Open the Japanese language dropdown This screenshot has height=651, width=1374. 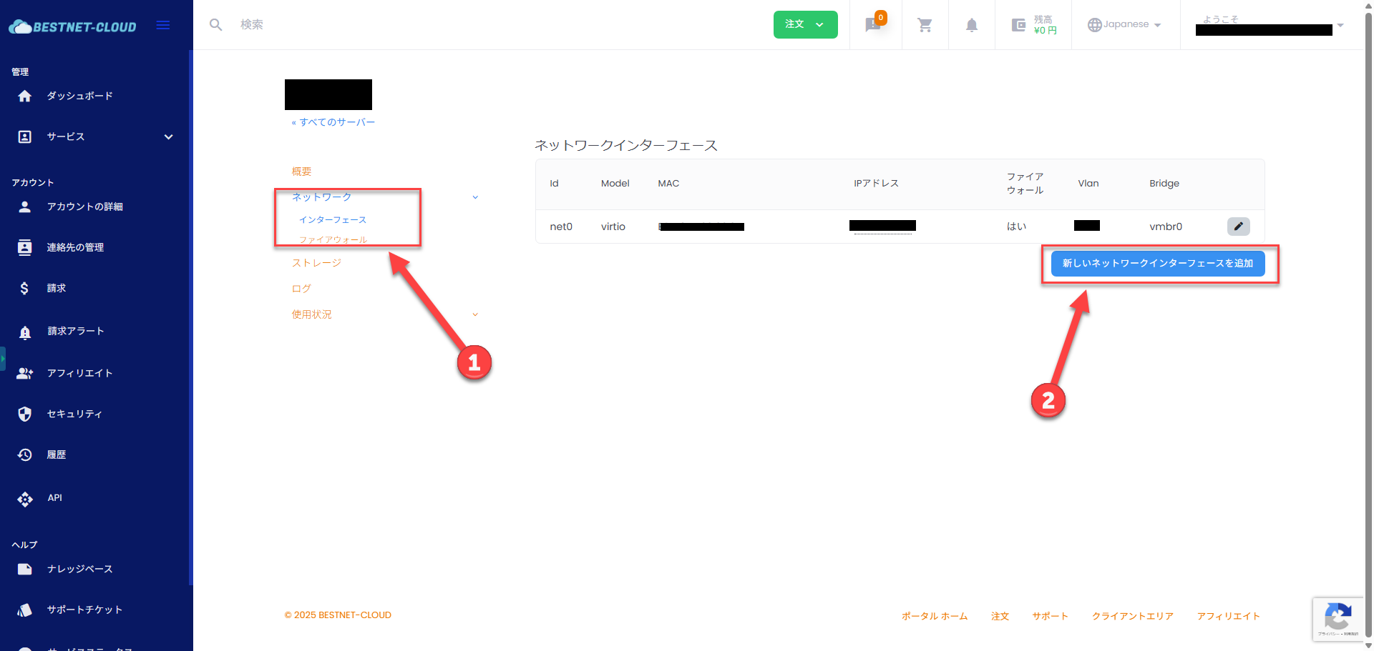click(x=1124, y=24)
